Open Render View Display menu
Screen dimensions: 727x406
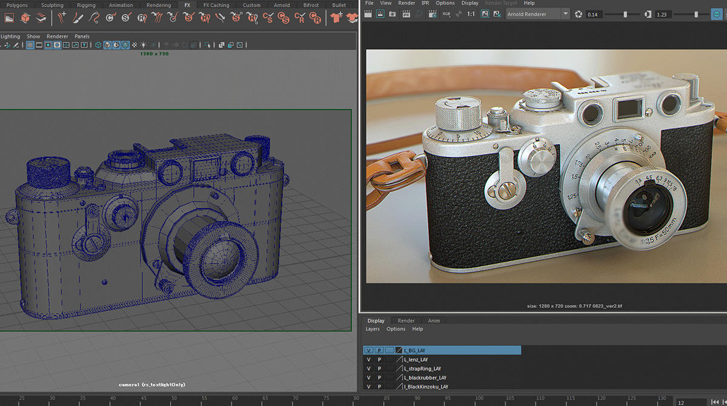470,3
